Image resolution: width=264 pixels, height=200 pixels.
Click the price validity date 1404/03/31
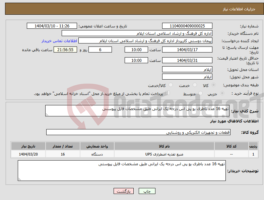pos(187,60)
